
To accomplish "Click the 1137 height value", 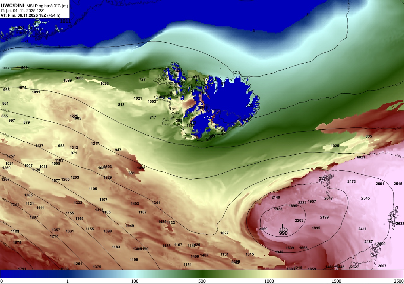I will 39,146.
